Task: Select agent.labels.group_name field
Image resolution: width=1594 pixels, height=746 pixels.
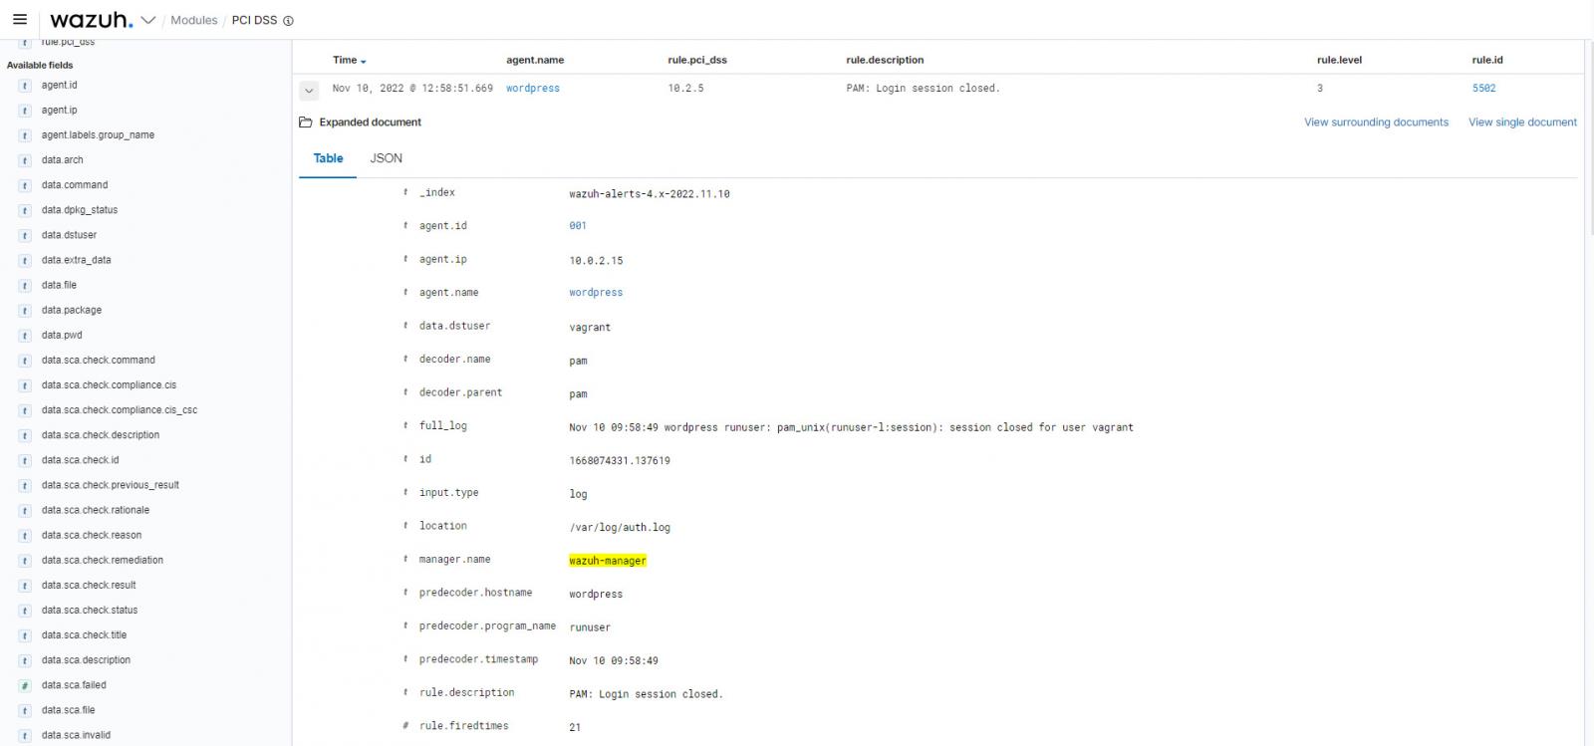Action: [98, 135]
